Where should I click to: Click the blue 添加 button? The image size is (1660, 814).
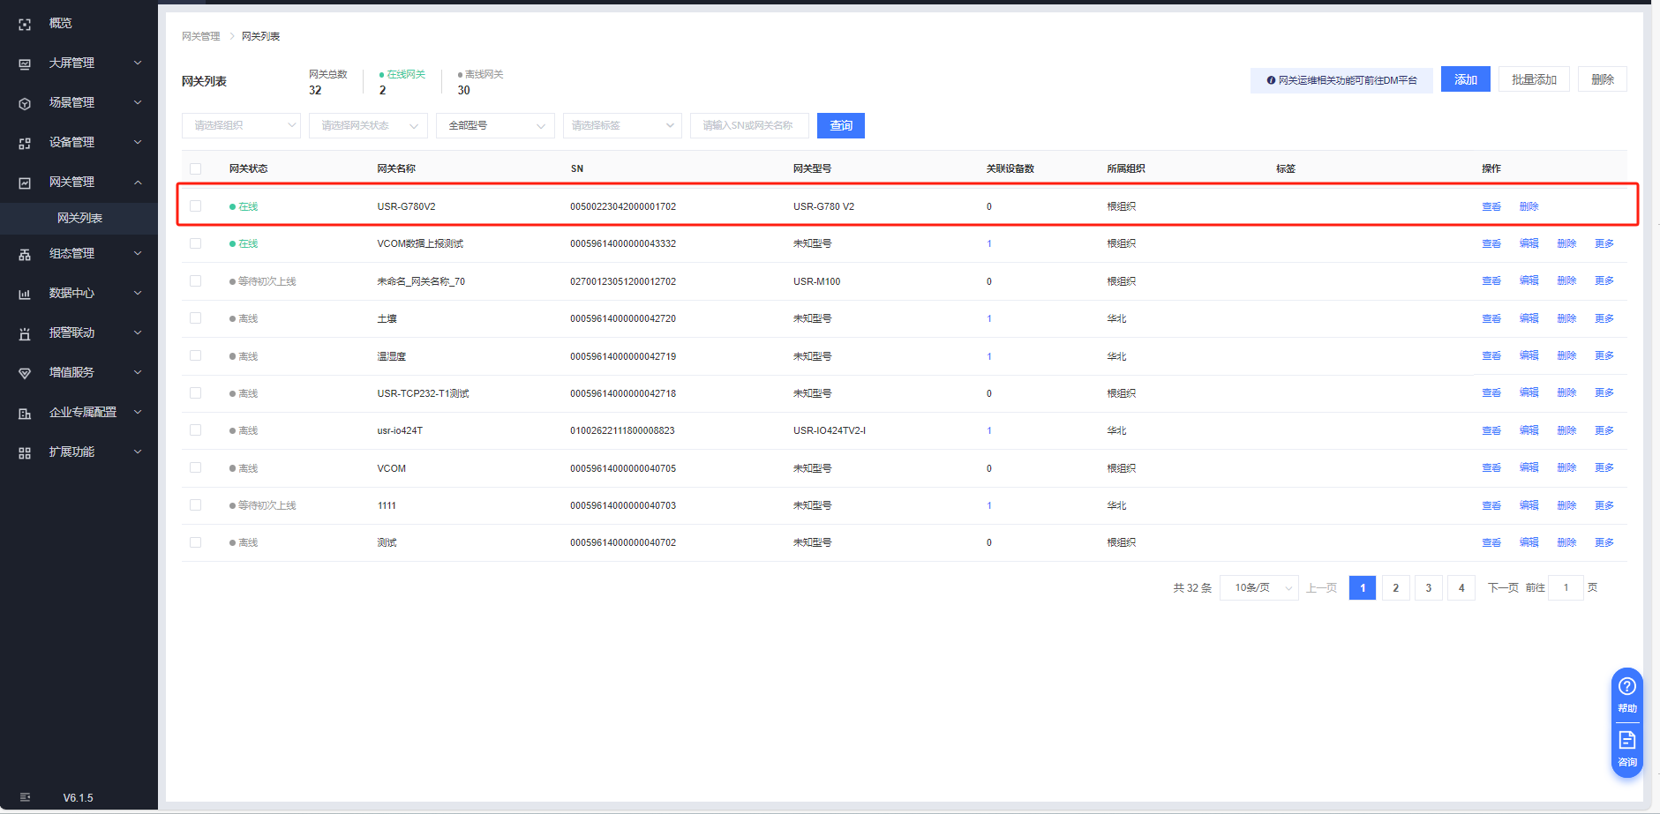(1465, 79)
